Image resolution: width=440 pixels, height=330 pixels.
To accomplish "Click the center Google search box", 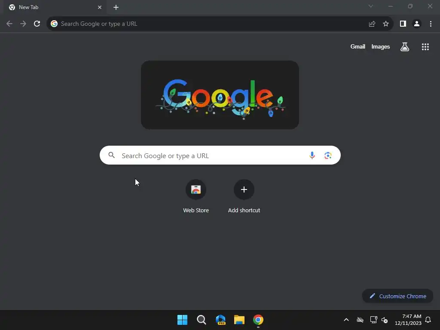I will point(220,155).
